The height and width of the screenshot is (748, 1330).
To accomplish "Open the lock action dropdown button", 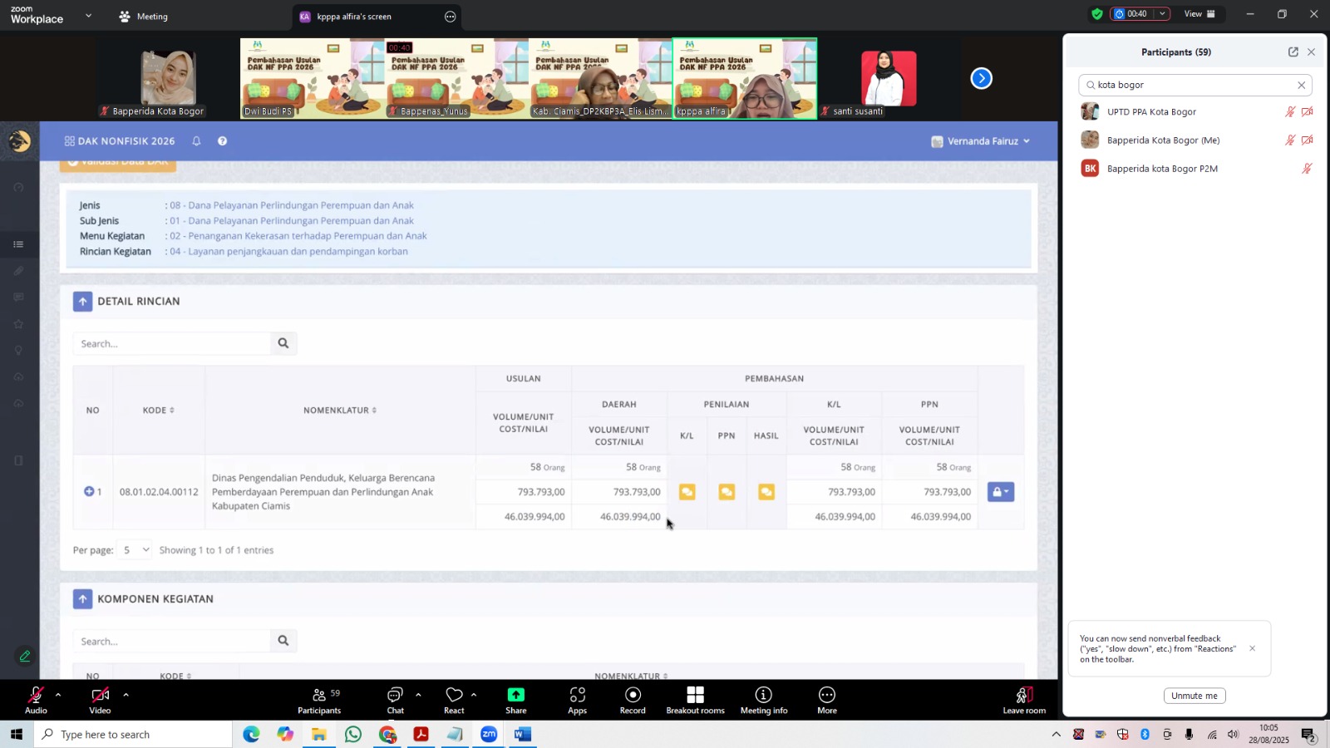I will [x=1001, y=492].
